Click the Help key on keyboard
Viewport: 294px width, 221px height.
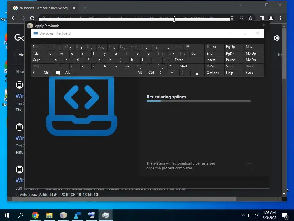(234, 73)
